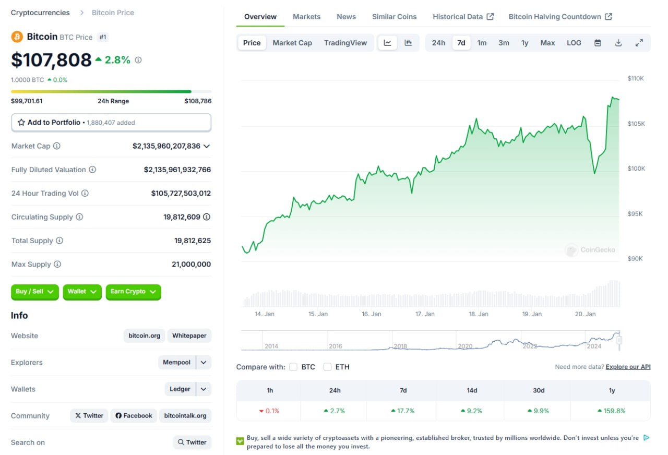Open Fully Diluted Valuation info icon

click(92, 170)
